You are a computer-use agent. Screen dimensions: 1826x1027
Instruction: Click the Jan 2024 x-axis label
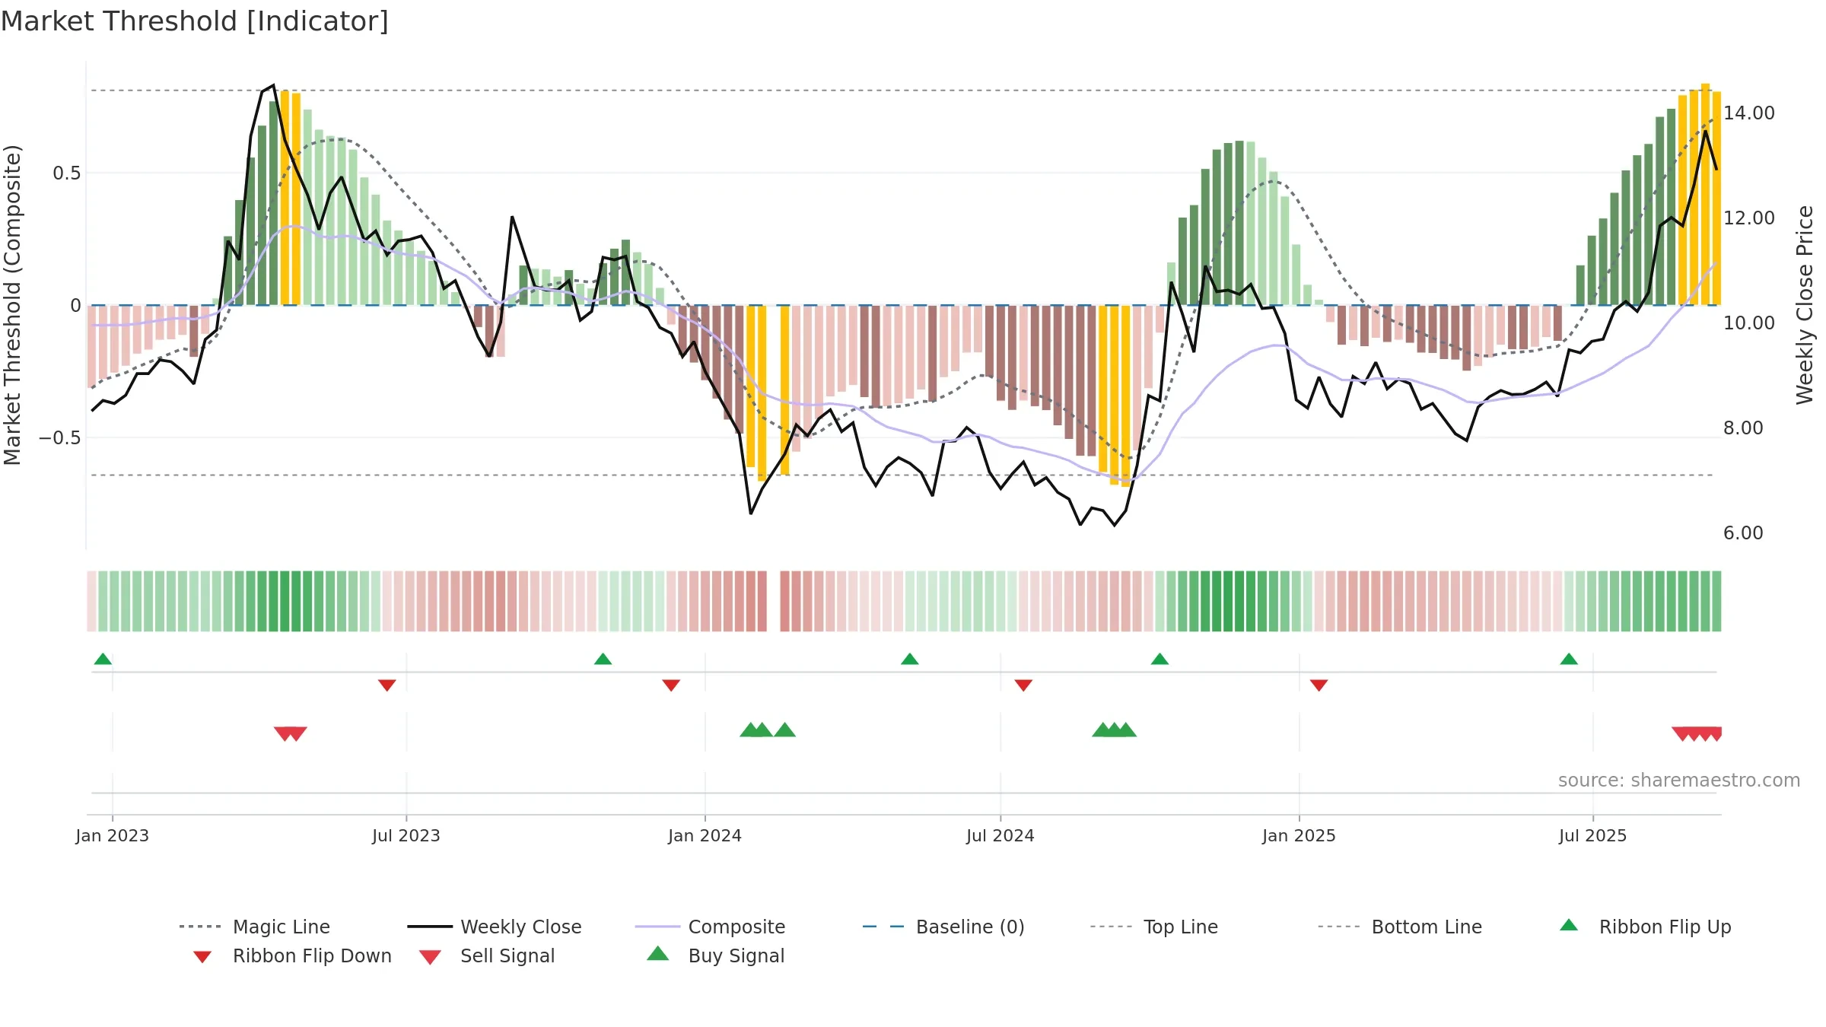[x=705, y=835]
